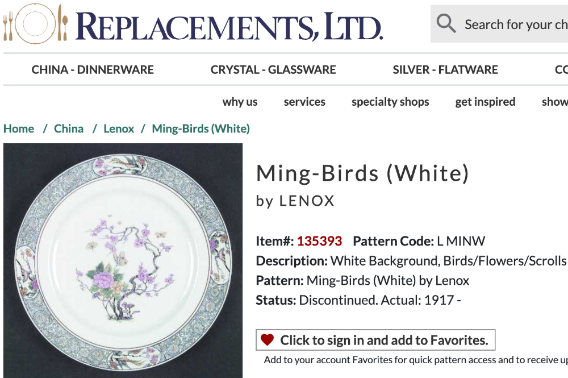
Task: Open the Lenox breadcrumb link
Action: 119,128
